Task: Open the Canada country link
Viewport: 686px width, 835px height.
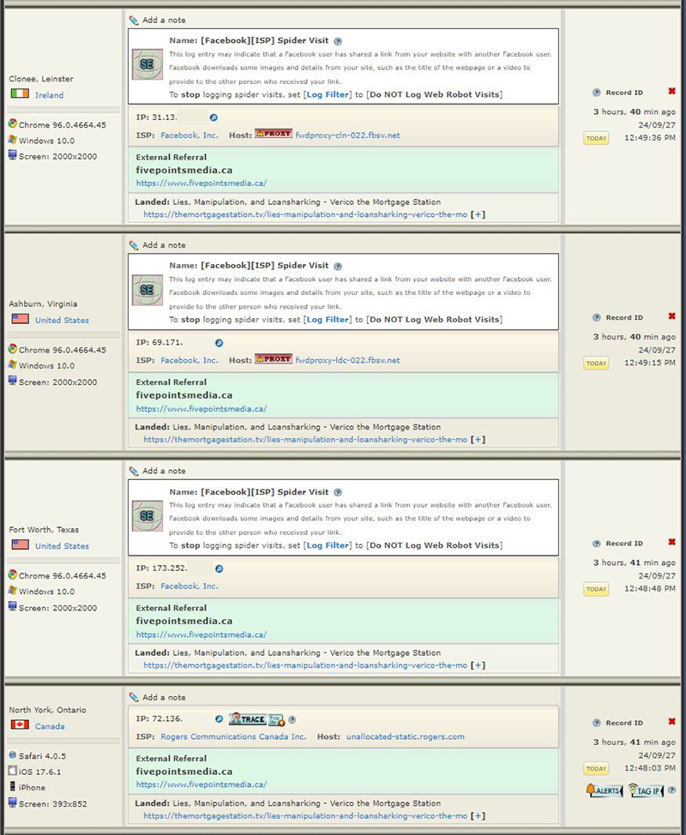Action: (x=50, y=726)
